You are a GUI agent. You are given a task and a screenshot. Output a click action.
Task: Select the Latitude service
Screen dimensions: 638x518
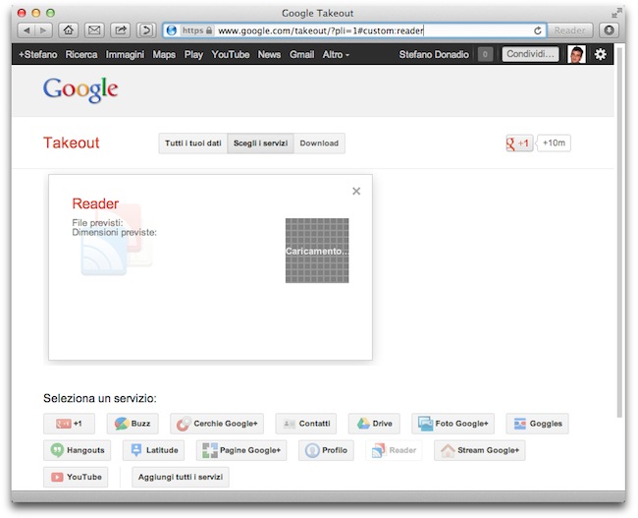coord(153,450)
